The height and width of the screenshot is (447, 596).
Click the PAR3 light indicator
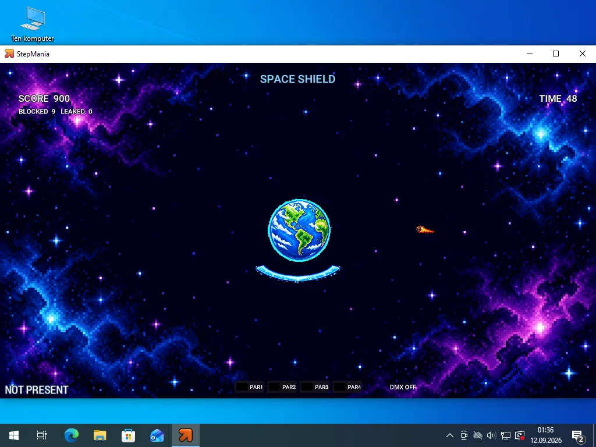click(315, 387)
